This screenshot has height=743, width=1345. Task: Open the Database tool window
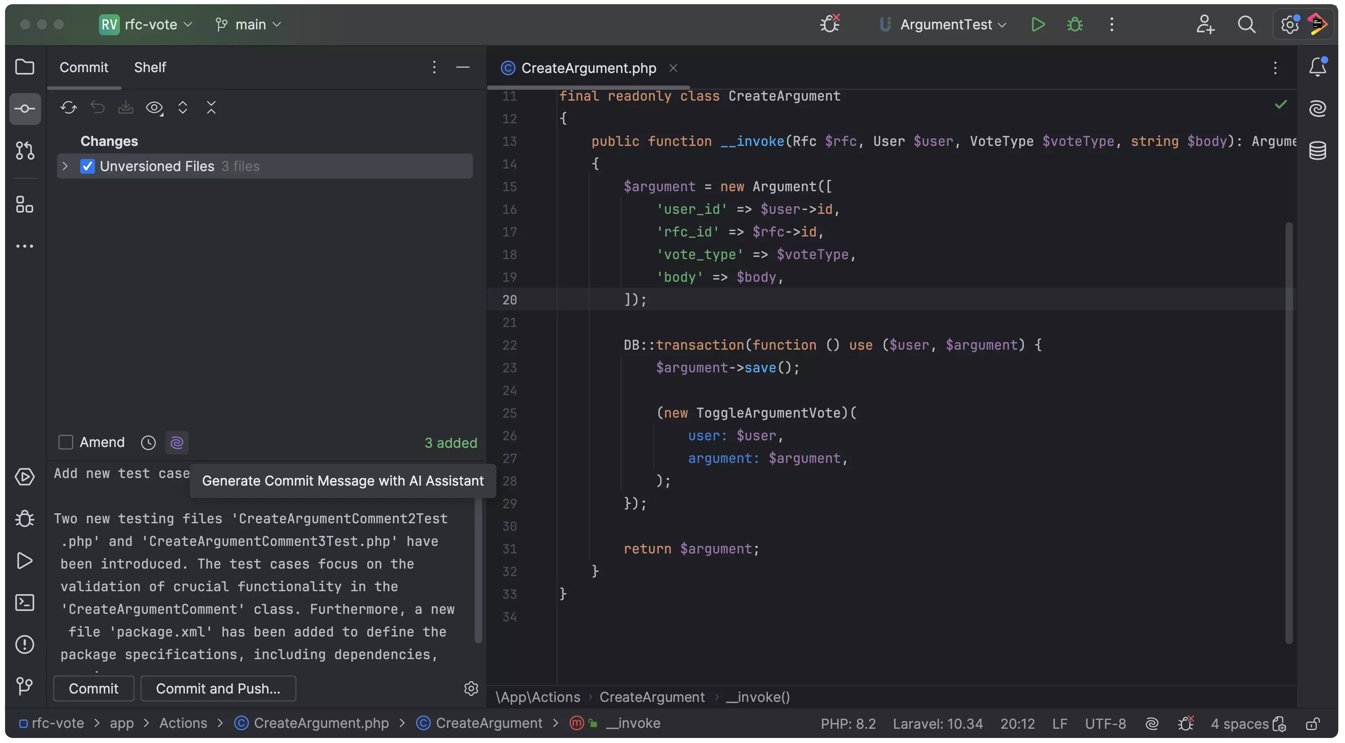coord(1318,151)
